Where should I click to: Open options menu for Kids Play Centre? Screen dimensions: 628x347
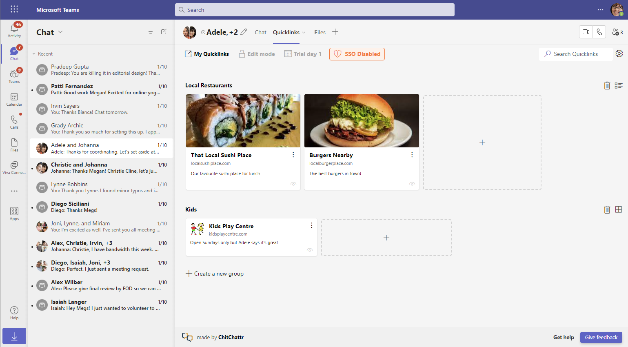click(311, 225)
